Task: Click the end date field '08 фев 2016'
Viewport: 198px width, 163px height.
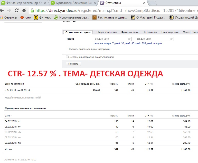Action: click(155, 39)
